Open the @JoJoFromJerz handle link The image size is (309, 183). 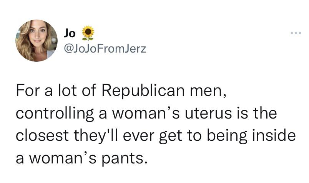(105, 49)
